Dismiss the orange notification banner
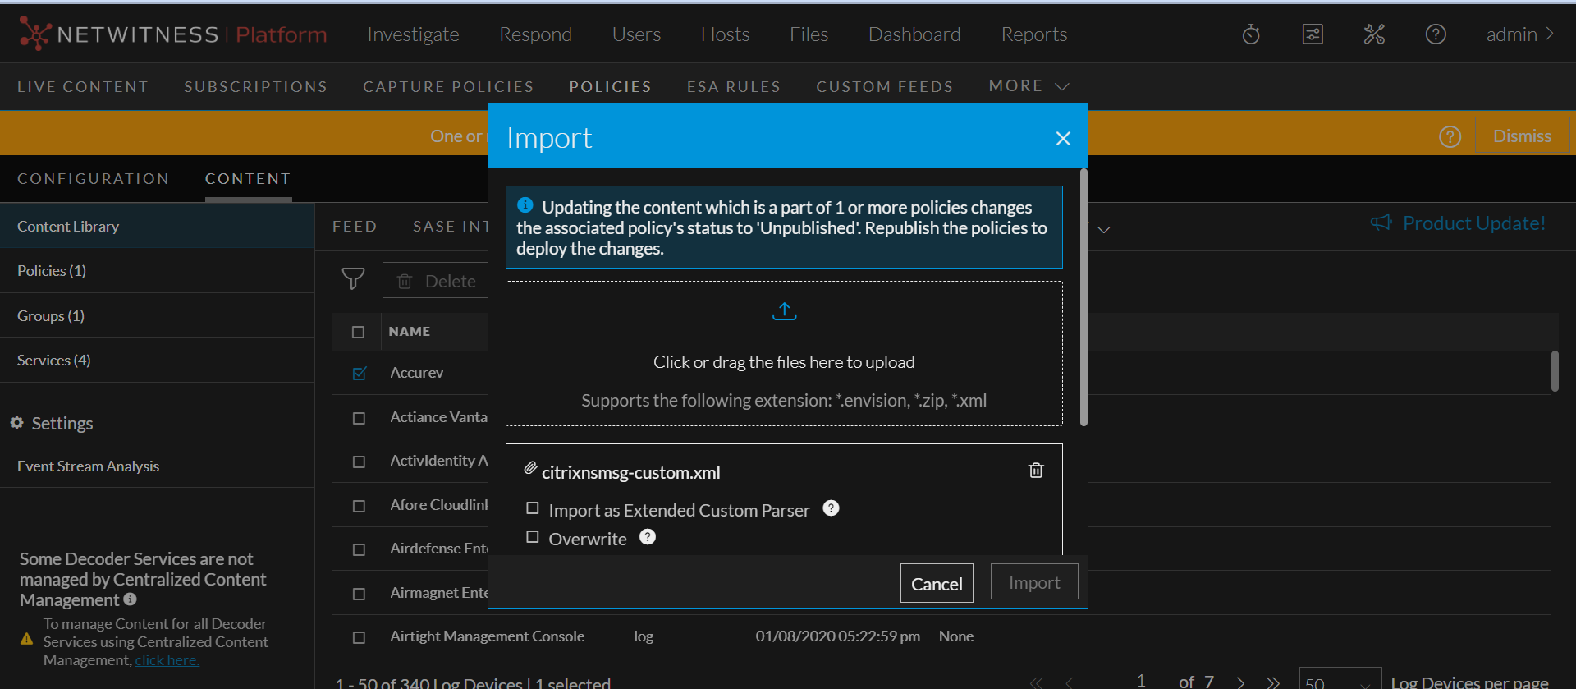Image resolution: width=1576 pixels, height=689 pixels. pos(1522,136)
